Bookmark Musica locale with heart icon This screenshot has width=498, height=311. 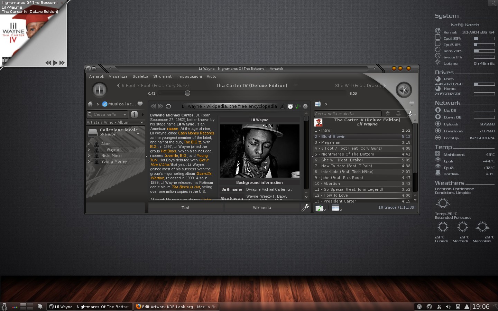(x=140, y=104)
